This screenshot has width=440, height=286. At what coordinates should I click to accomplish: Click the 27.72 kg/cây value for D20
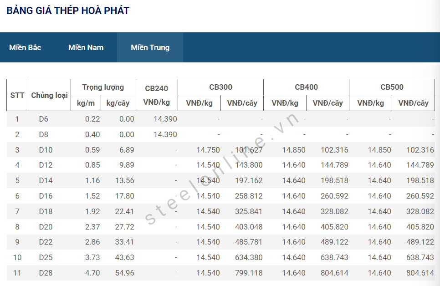(125, 227)
